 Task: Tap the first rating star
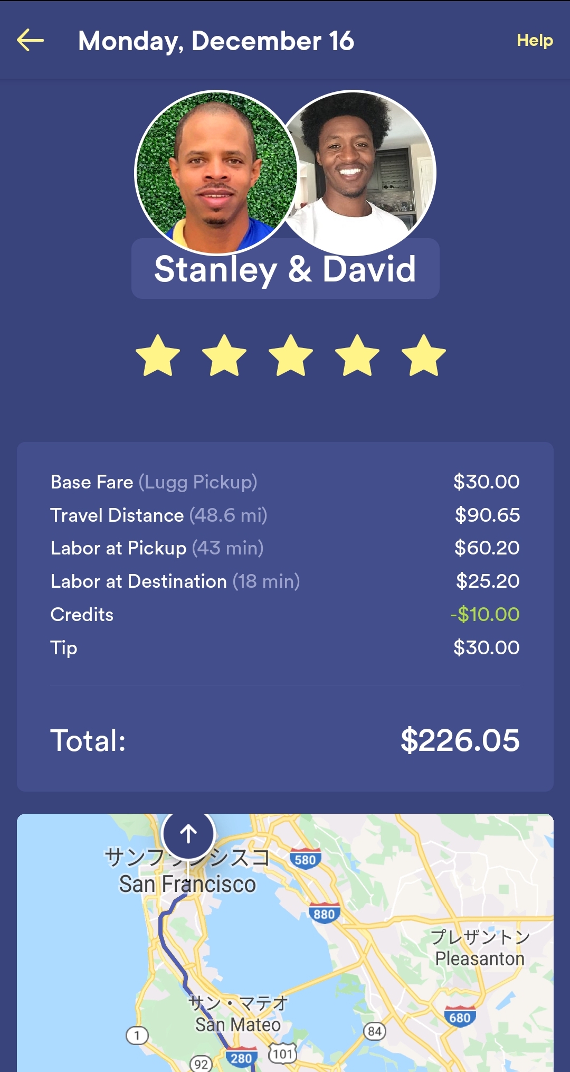158,356
